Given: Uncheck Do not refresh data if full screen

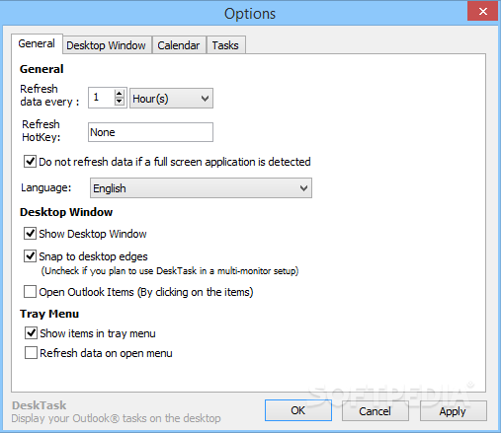Looking at the screenshot, I should (x=30, y=162).
